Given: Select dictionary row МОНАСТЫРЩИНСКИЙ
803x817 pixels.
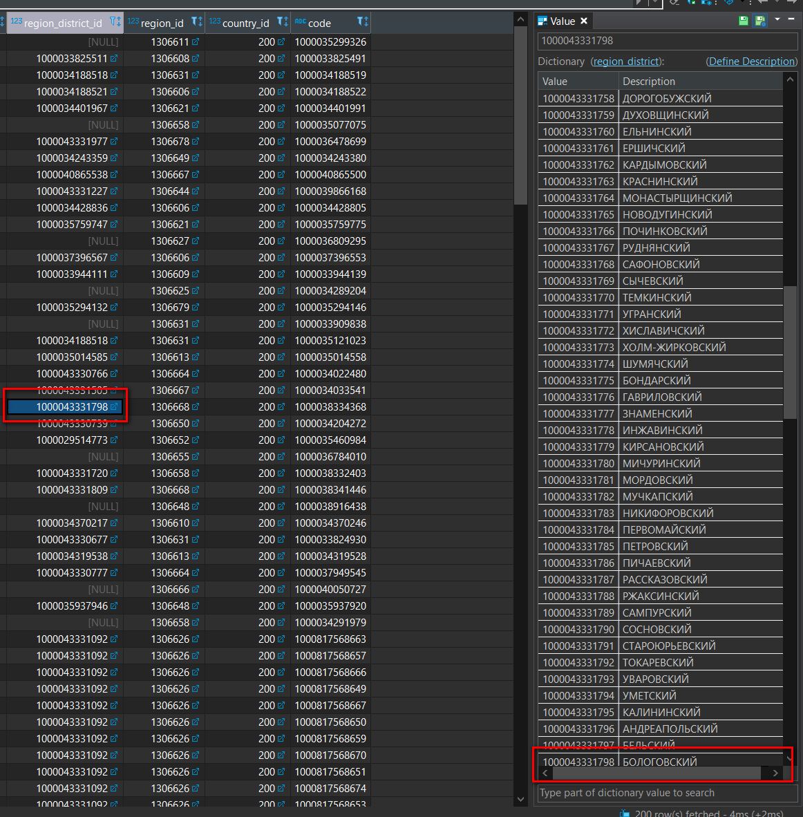Looking at the screenshot, I should click(x=660, y=198).
